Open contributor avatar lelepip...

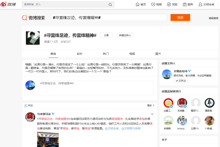coord(182,121)
